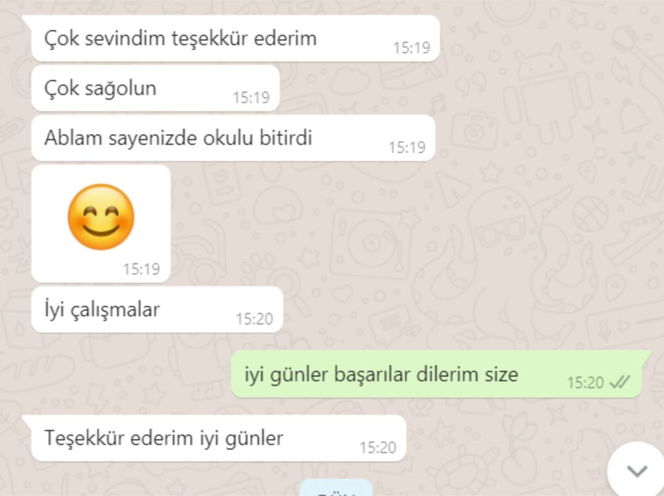Click the 15:20 timestamp on last received message
Image resolution: width=664 pixels, height=496 pixels.
tap(378, 447)
